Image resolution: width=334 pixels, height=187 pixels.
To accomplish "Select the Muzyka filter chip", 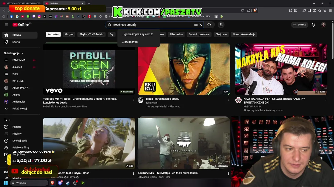I will tap(69, 34).
